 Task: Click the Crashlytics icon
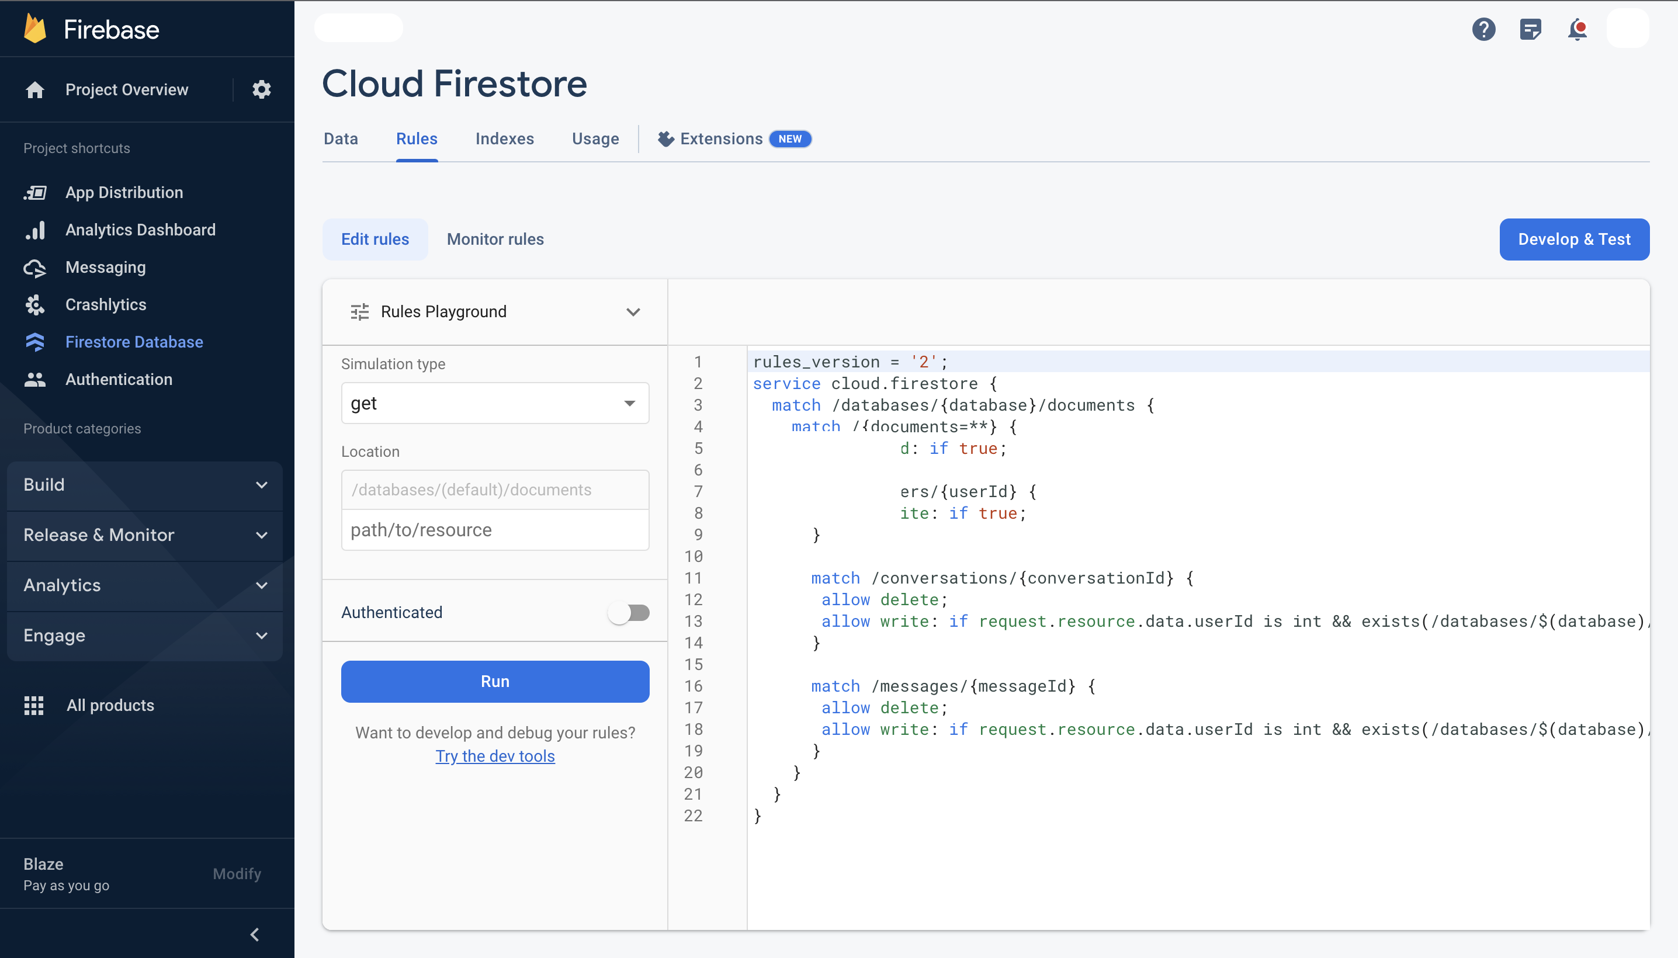(35, 305)
